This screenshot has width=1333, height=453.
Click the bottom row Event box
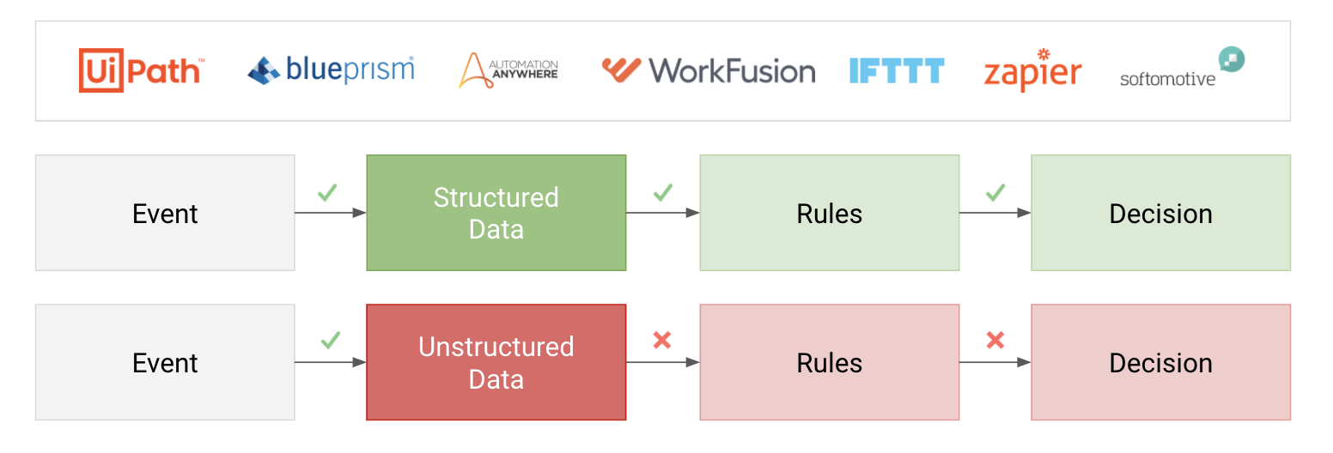coord(165,362)
